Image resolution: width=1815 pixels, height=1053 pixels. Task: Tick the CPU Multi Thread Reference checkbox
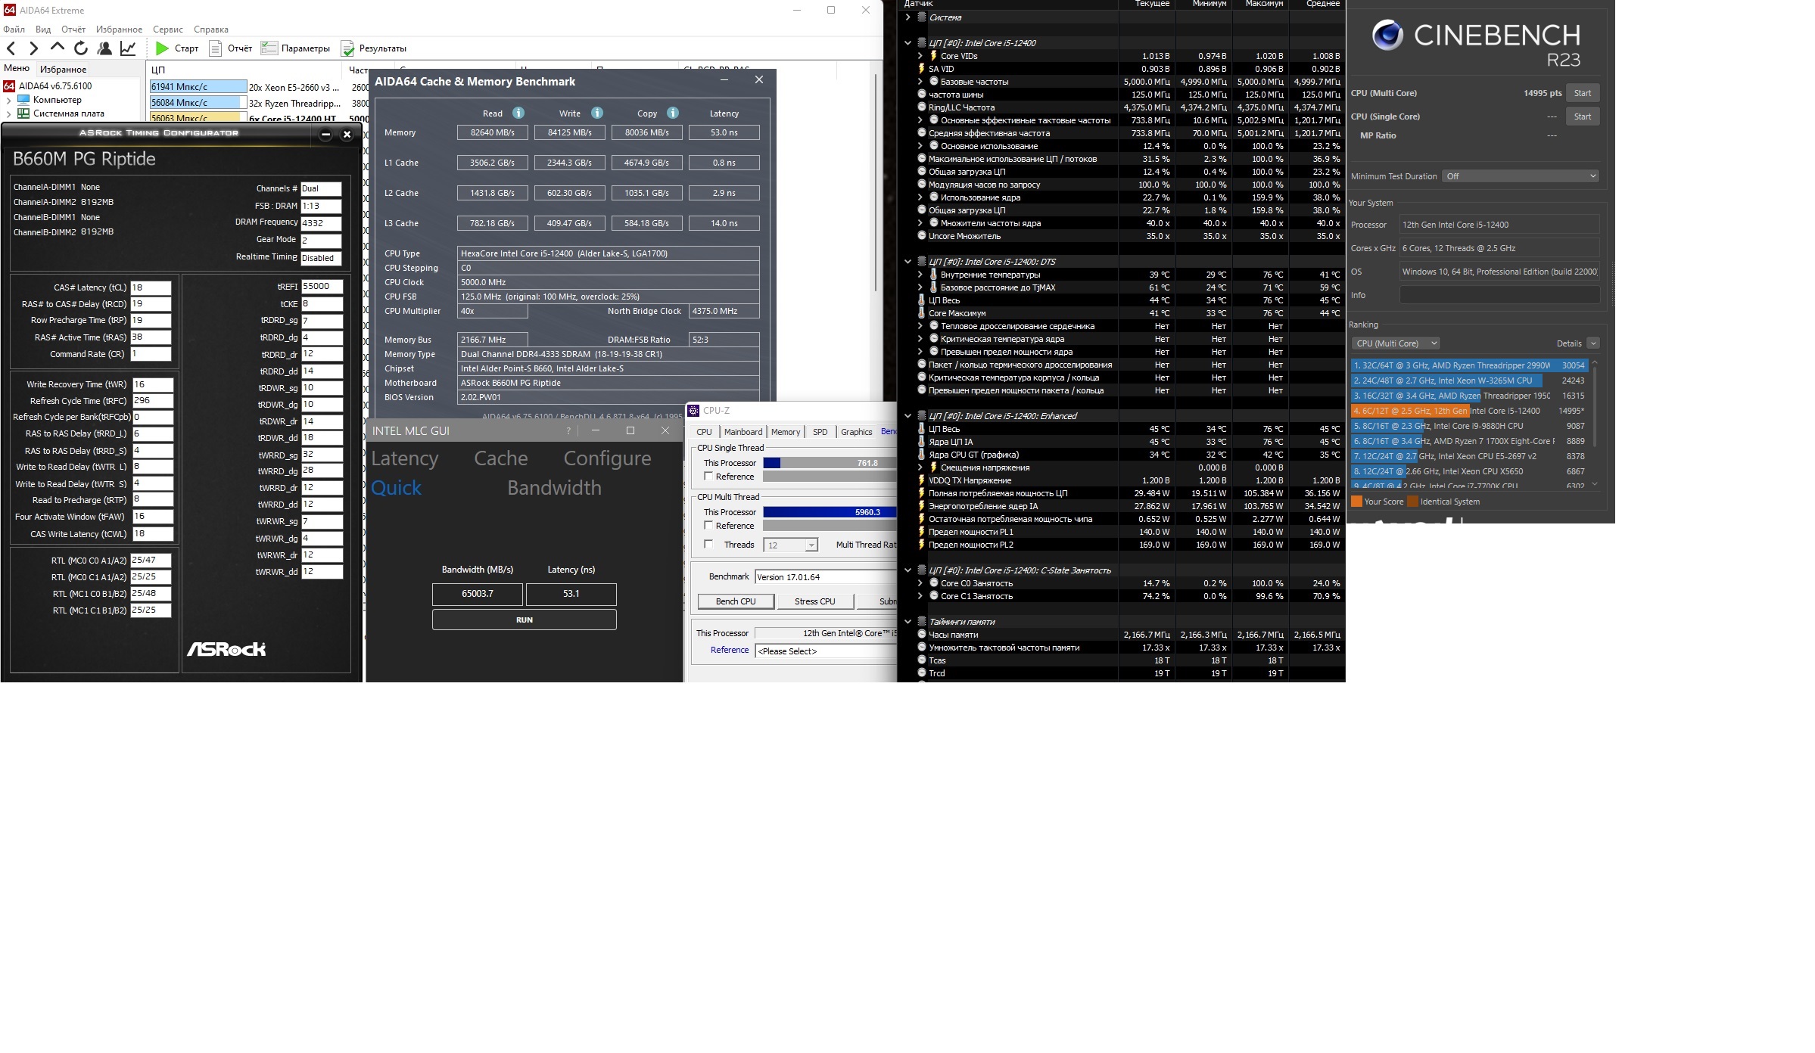tap(708, 525)
